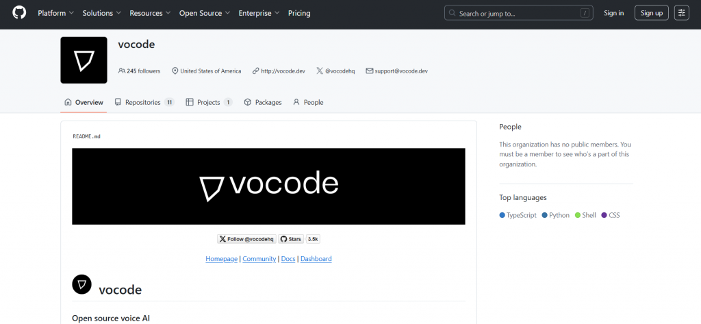Select the Overview tab
This screenshot has height=324, width=701.
[84, 102]
